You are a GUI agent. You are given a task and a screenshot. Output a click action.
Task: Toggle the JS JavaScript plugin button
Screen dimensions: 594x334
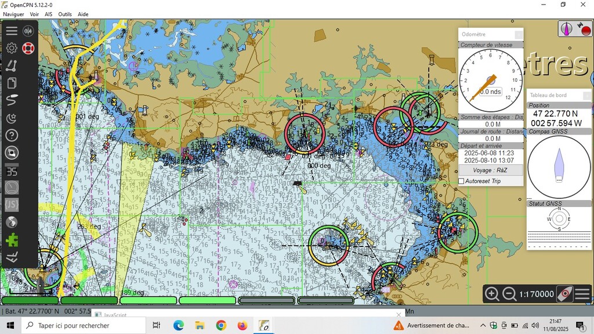coord(12,205)
